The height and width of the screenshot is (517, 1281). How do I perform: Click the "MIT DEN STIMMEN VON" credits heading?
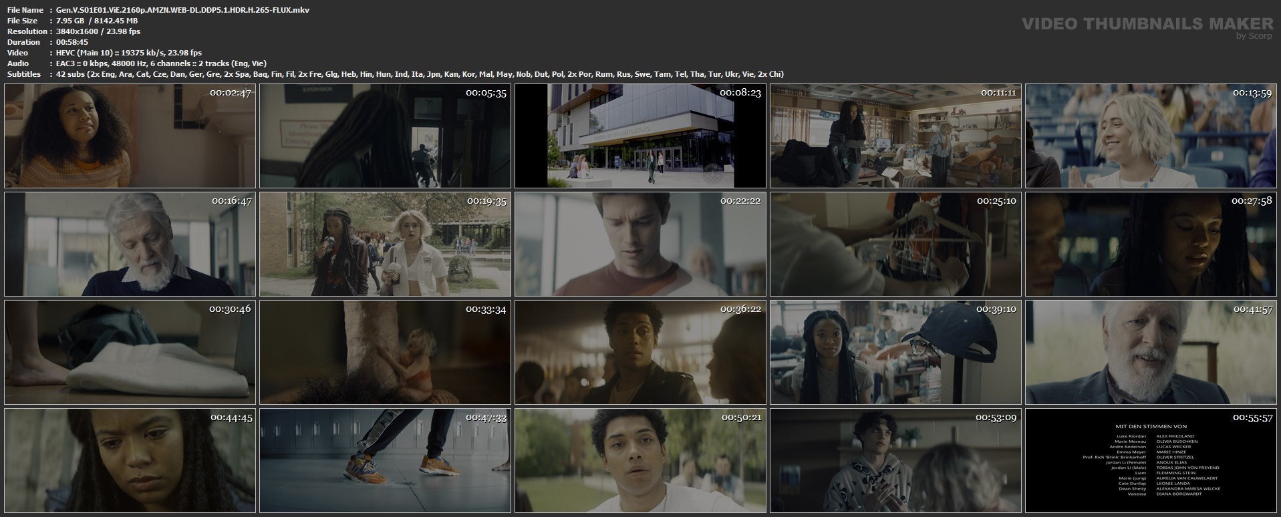[1151, 426]
